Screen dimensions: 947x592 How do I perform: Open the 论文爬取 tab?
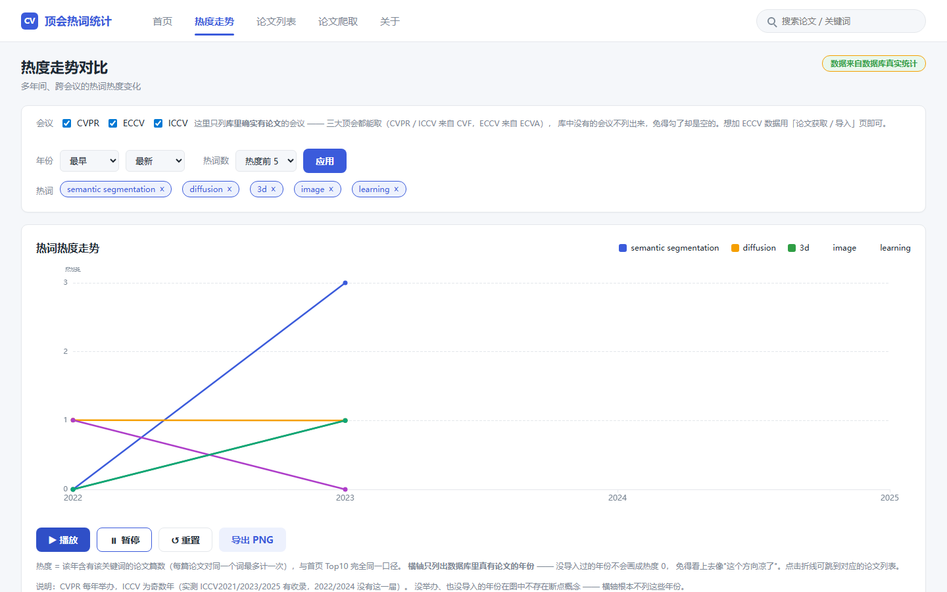[x=338, y=22]
